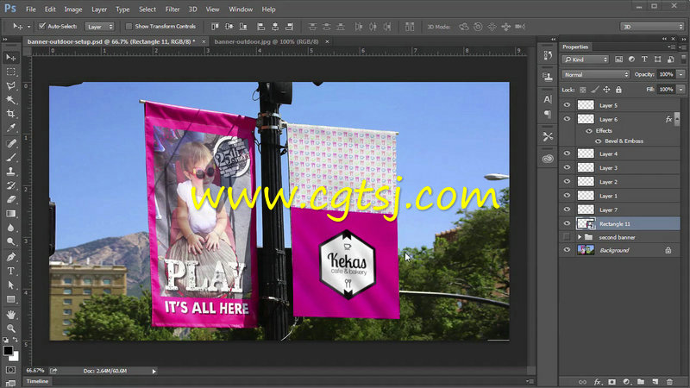Image resolution: width=690 pixels, height=388 pixels.
Task: Select the Layer 1 row
Action: pyautogui.click(x=619, y=196)
